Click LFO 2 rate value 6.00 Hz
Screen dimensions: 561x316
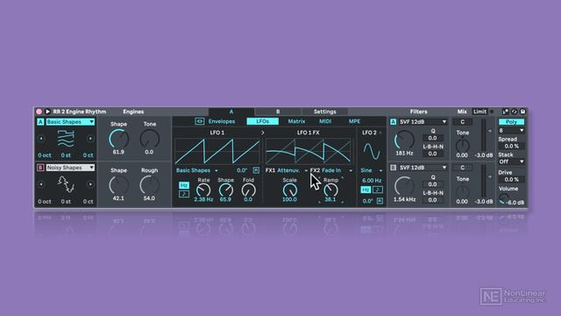(x=372, y=181)
